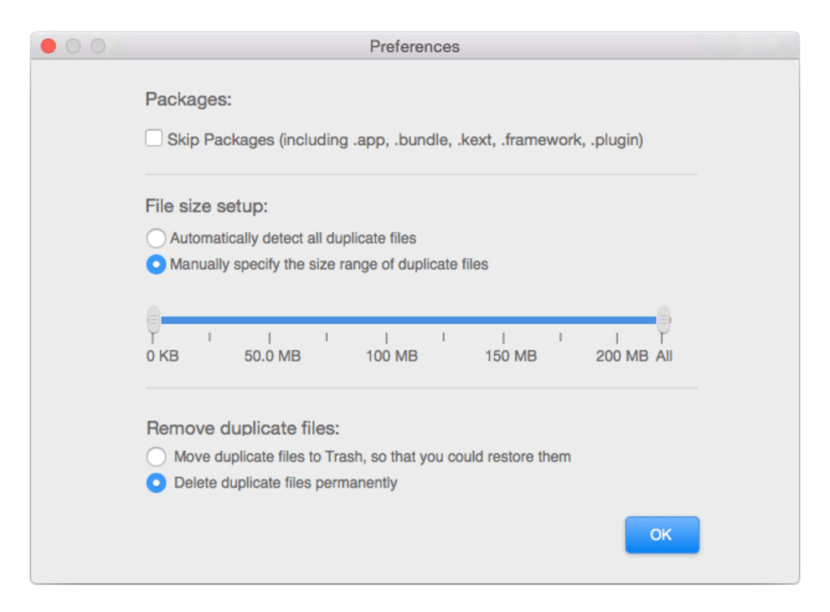
Task: Click the All label under slider
Action: (x=664, y=356)
